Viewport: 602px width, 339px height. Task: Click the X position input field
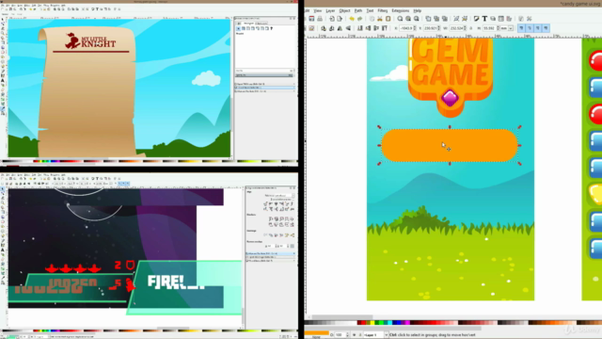[x=406, y=28]
